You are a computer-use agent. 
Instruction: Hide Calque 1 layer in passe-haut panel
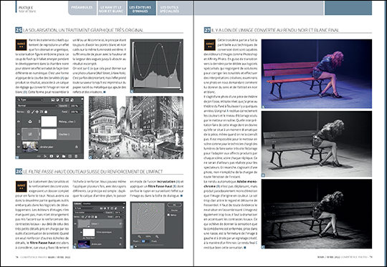coord(75,223)
